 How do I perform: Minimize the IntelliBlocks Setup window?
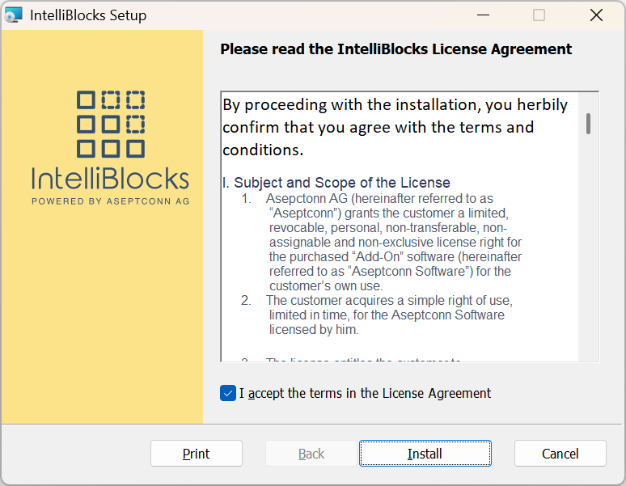(484, 15)
